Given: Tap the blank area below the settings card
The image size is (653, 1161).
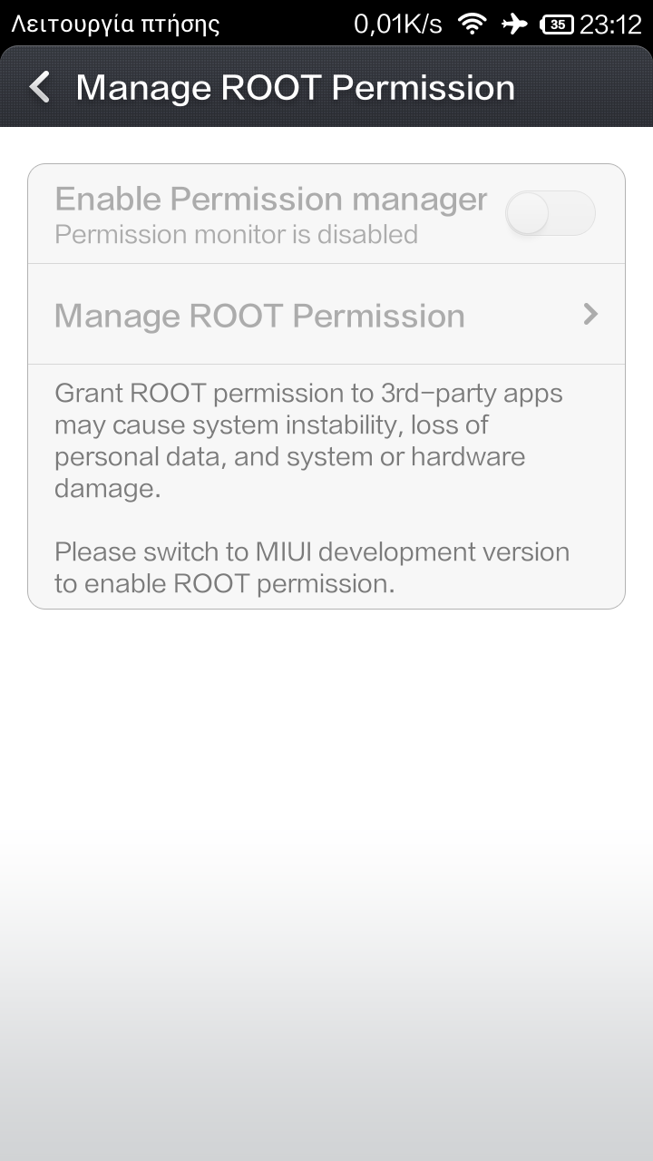Looking at the screenshot, I should (326, 816).
